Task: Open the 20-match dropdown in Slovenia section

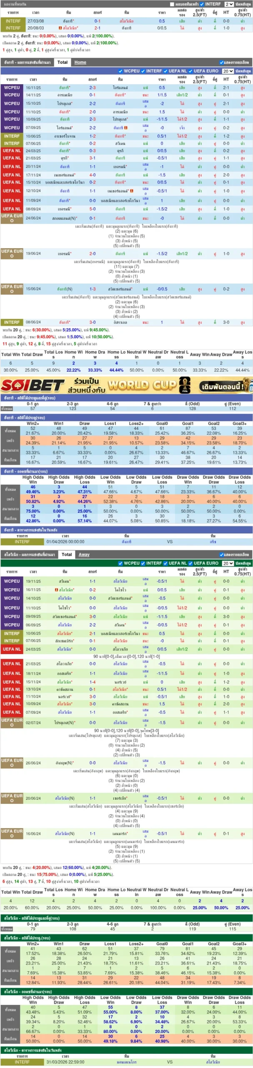Action: coord(228,563)
